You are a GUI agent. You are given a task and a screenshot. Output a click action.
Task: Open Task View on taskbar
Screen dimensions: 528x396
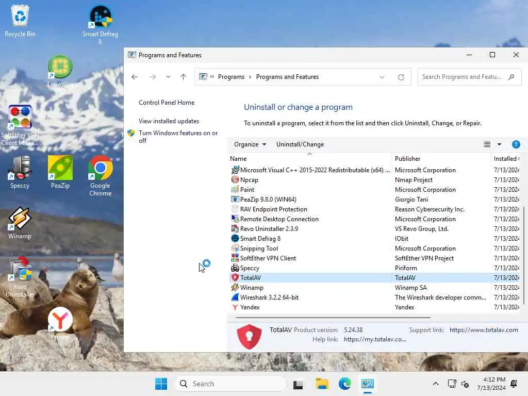pyautogui.click(x=298, y=384)
